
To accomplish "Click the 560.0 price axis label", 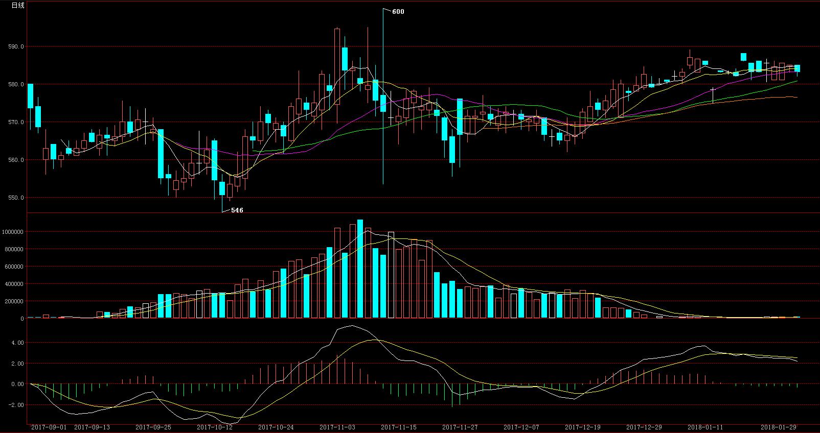I will pyautogui.click(x=15, y=160).
